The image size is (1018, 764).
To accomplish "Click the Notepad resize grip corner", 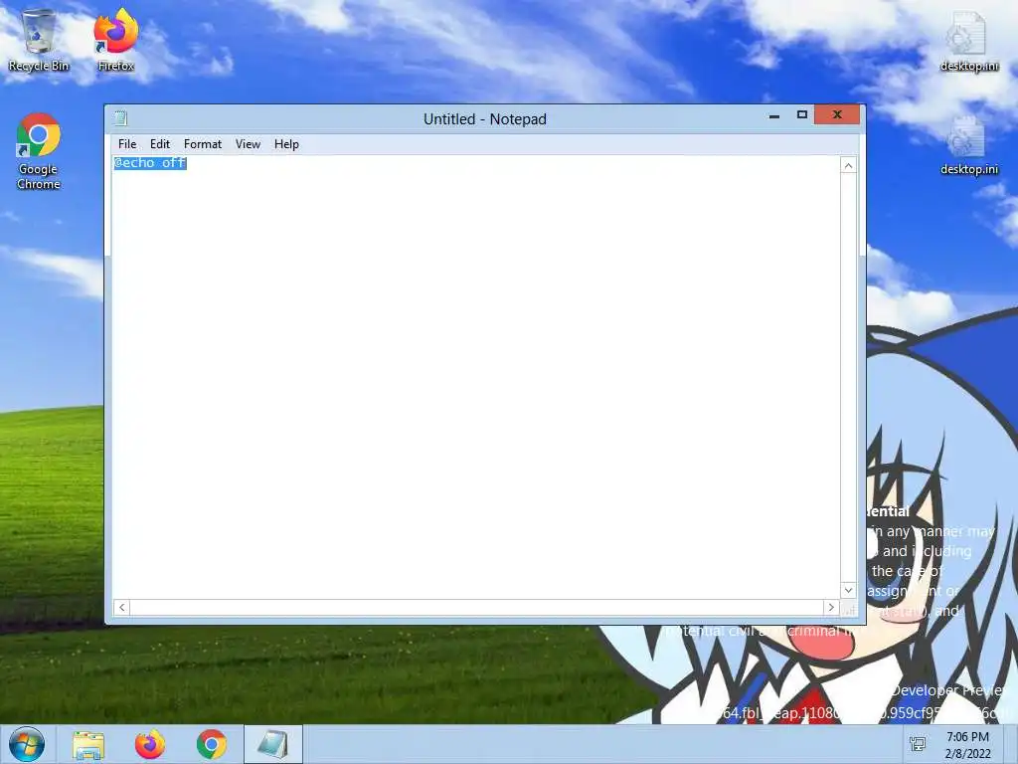I will pos(849,608).
